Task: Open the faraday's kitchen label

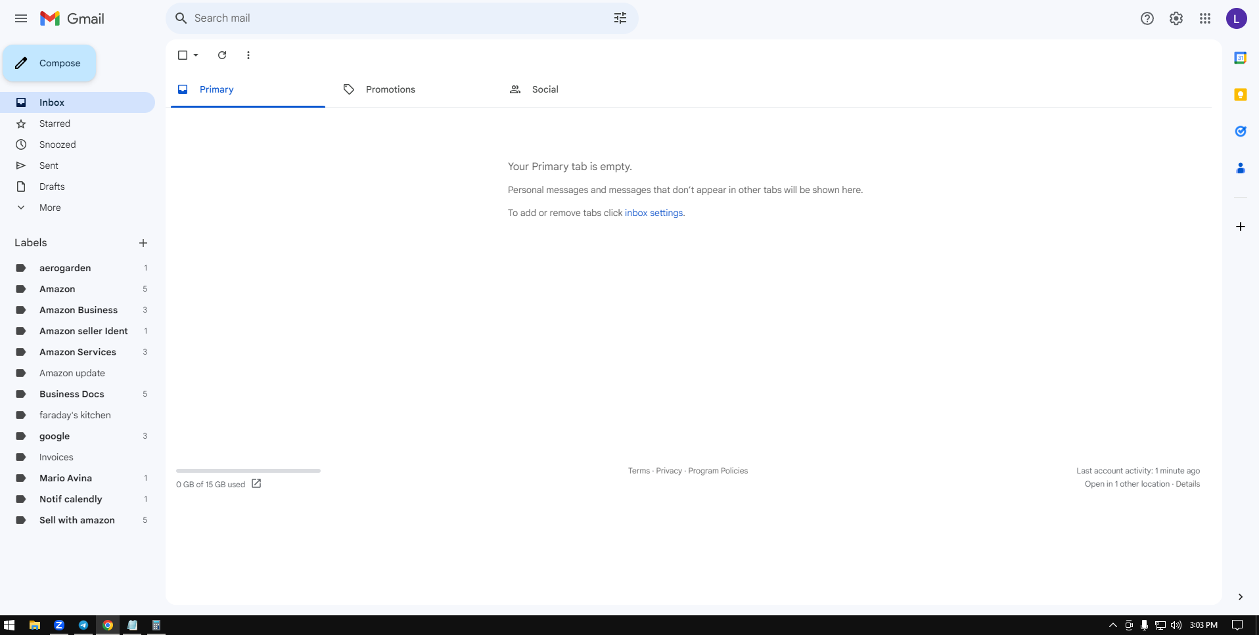Action: pyautogui.click(x=78, y=415)
